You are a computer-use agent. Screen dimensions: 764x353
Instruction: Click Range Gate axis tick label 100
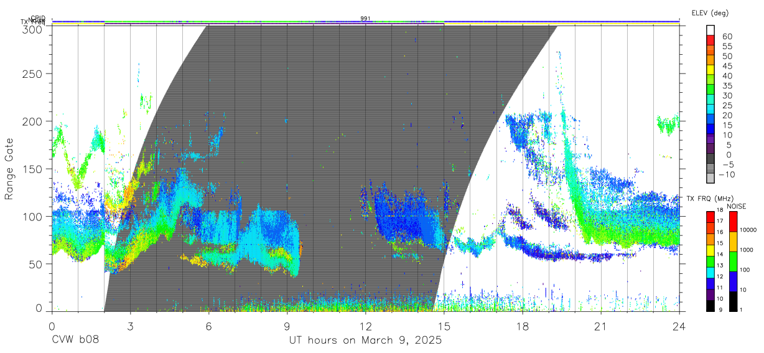[33, 217]
